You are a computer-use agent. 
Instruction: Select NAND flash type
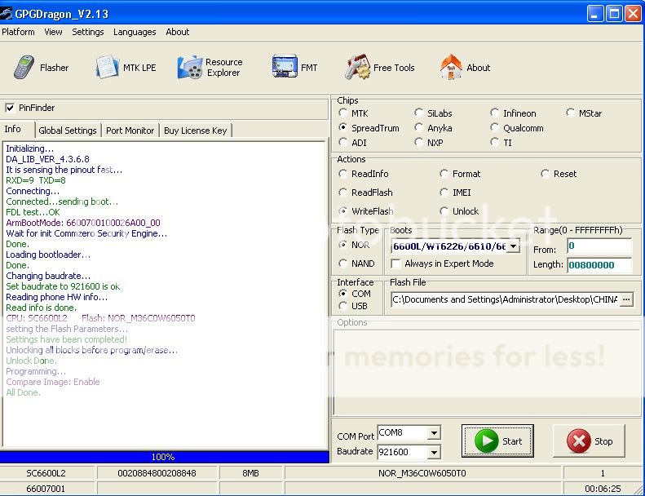click(342, 263)
